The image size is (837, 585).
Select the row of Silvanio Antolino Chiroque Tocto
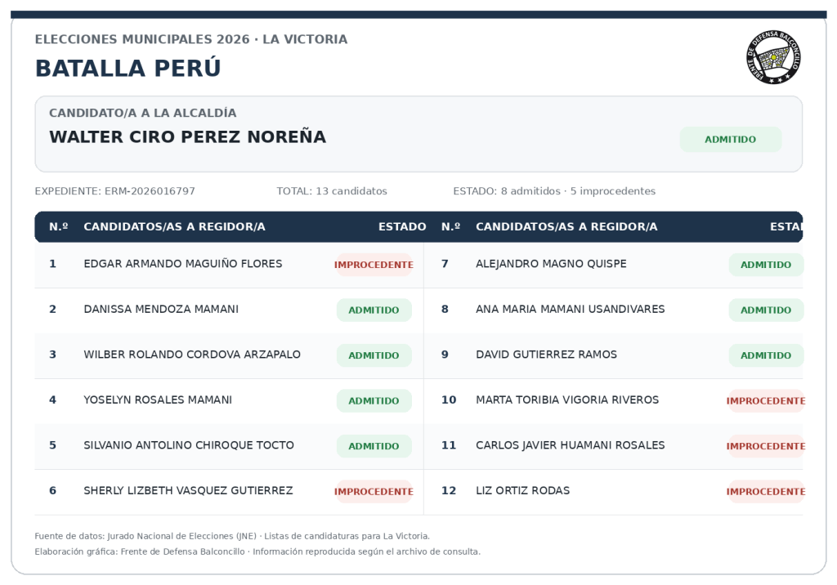(229, 447)
